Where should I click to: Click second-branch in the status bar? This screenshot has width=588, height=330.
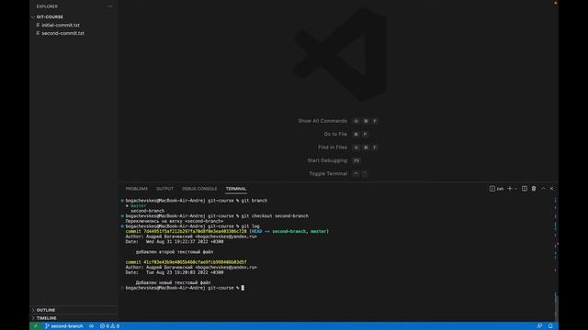[64, 326]
